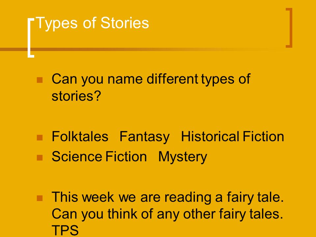316x237 pixels.
Task: Click the word "Stories" in the title
Action: (x=124, y=23)
